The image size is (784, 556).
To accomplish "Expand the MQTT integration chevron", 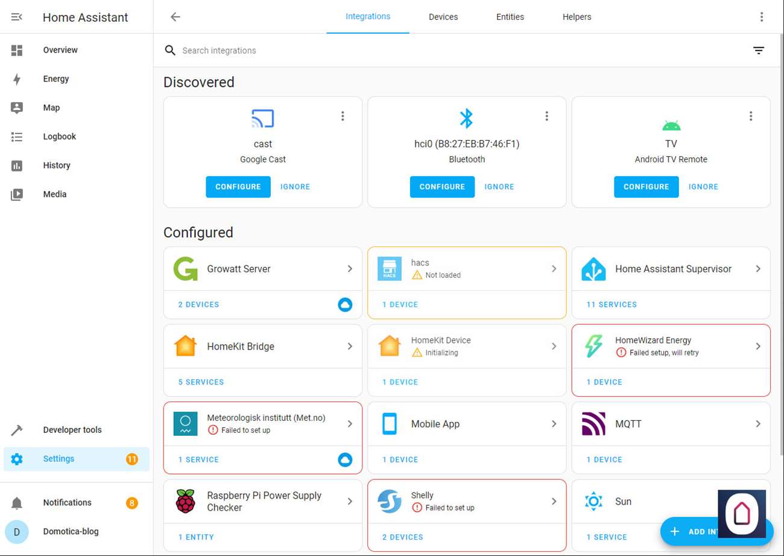I will pyautogui.click(x=758, y=424).
